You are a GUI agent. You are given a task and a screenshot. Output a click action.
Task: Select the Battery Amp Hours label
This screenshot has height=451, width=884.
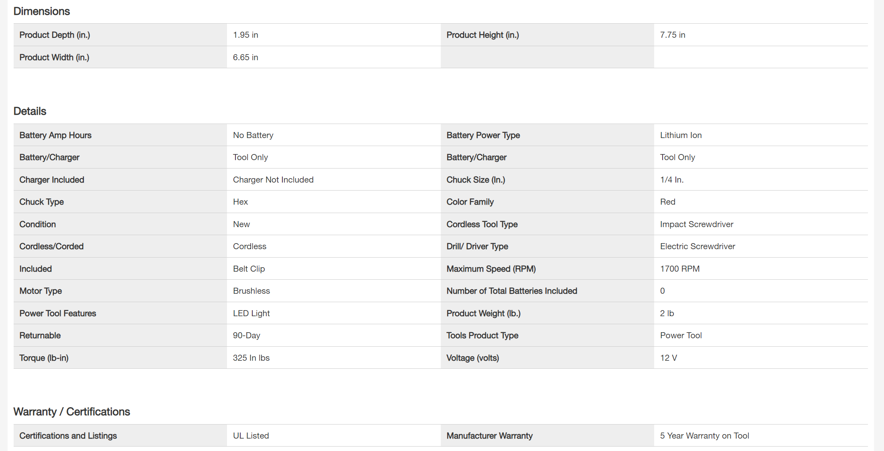[x=55, y=135]
